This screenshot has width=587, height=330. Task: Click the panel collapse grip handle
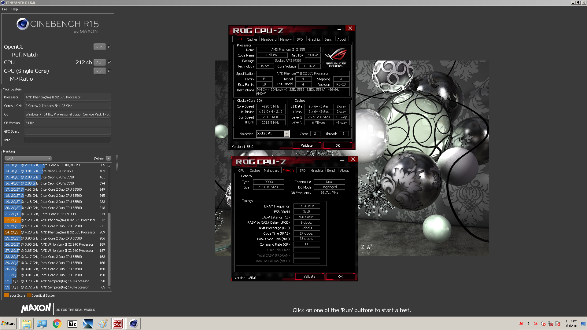click(x=117, y=164)
